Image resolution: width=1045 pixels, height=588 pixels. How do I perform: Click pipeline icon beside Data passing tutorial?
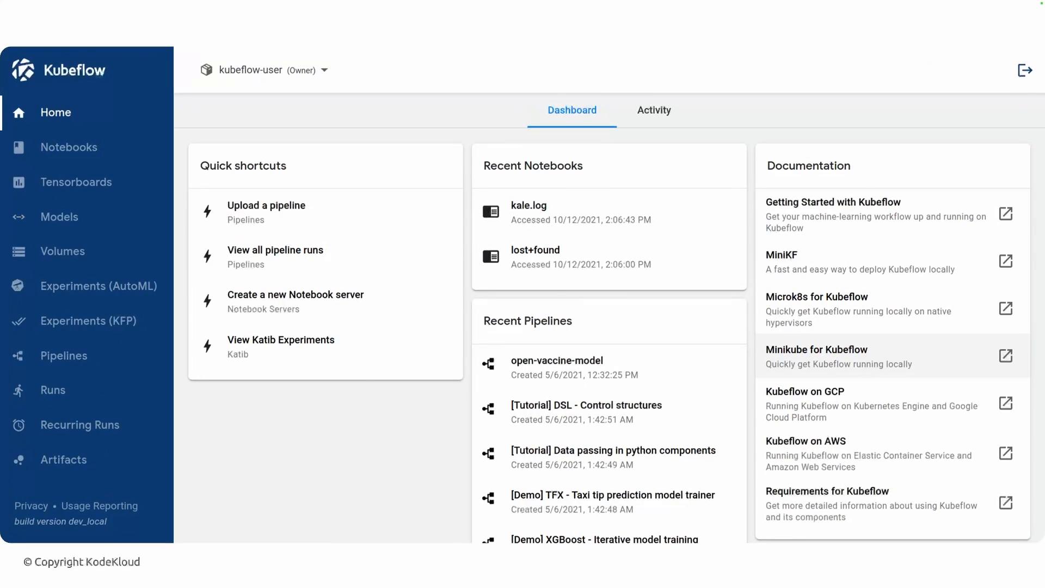488,454
